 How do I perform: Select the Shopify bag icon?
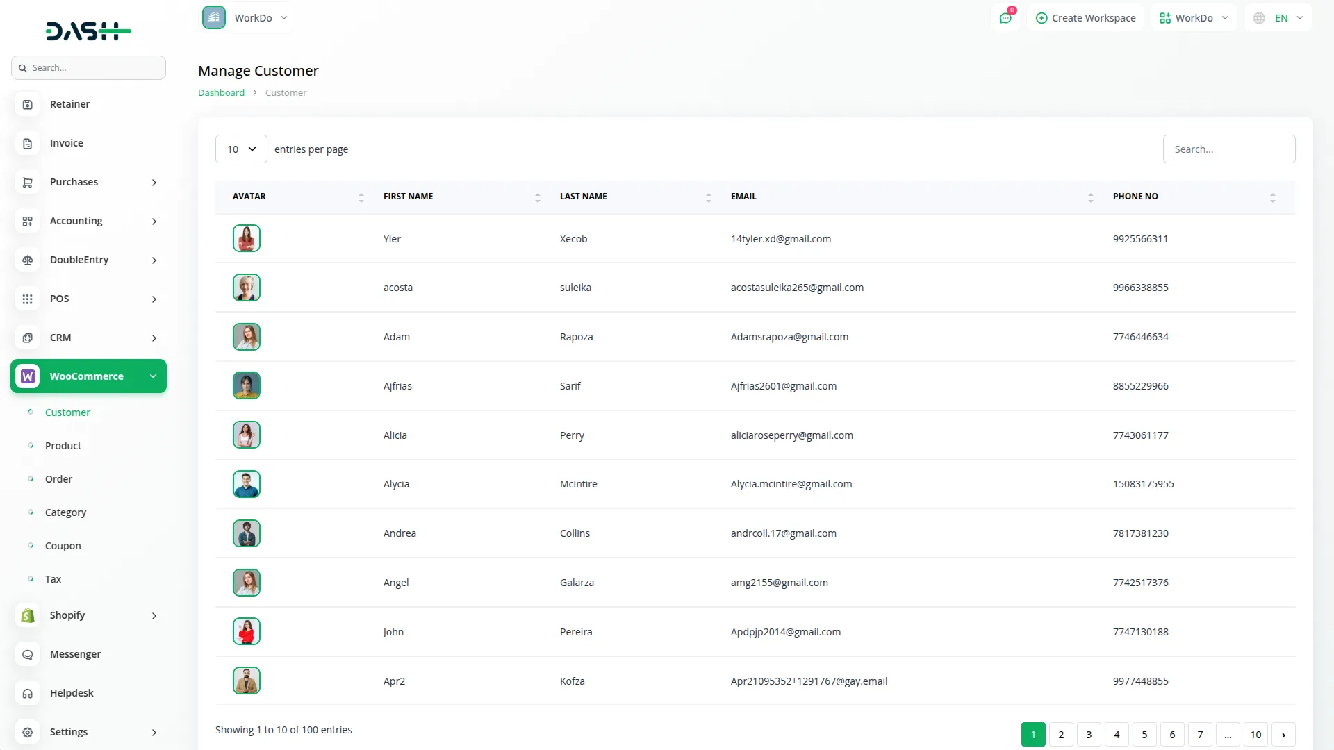pos(27,615)
